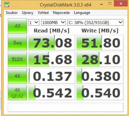This screenshot has height=116, width=129.
Task: Open the Vzhled menu
Action: click(43, 13)
